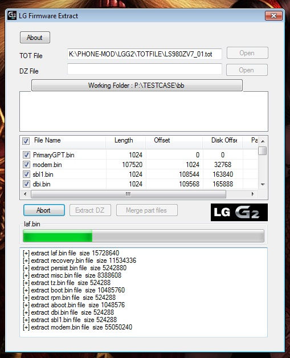The width and height of the screenshot is (290, 358).
Task: Click log line extract aboot.bin file
Action: [73, 305]
